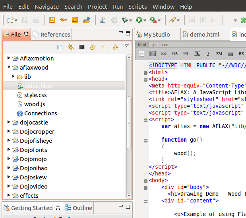Image resolution: width=246 pixels, height=218 pixels.
Task: Open the Debug dropdown arrow
Action: pyautogui.click(x=130, y=20)
